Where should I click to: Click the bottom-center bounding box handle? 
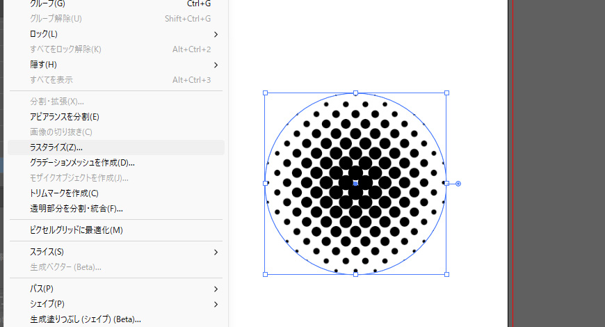click(x=355, y=274)
